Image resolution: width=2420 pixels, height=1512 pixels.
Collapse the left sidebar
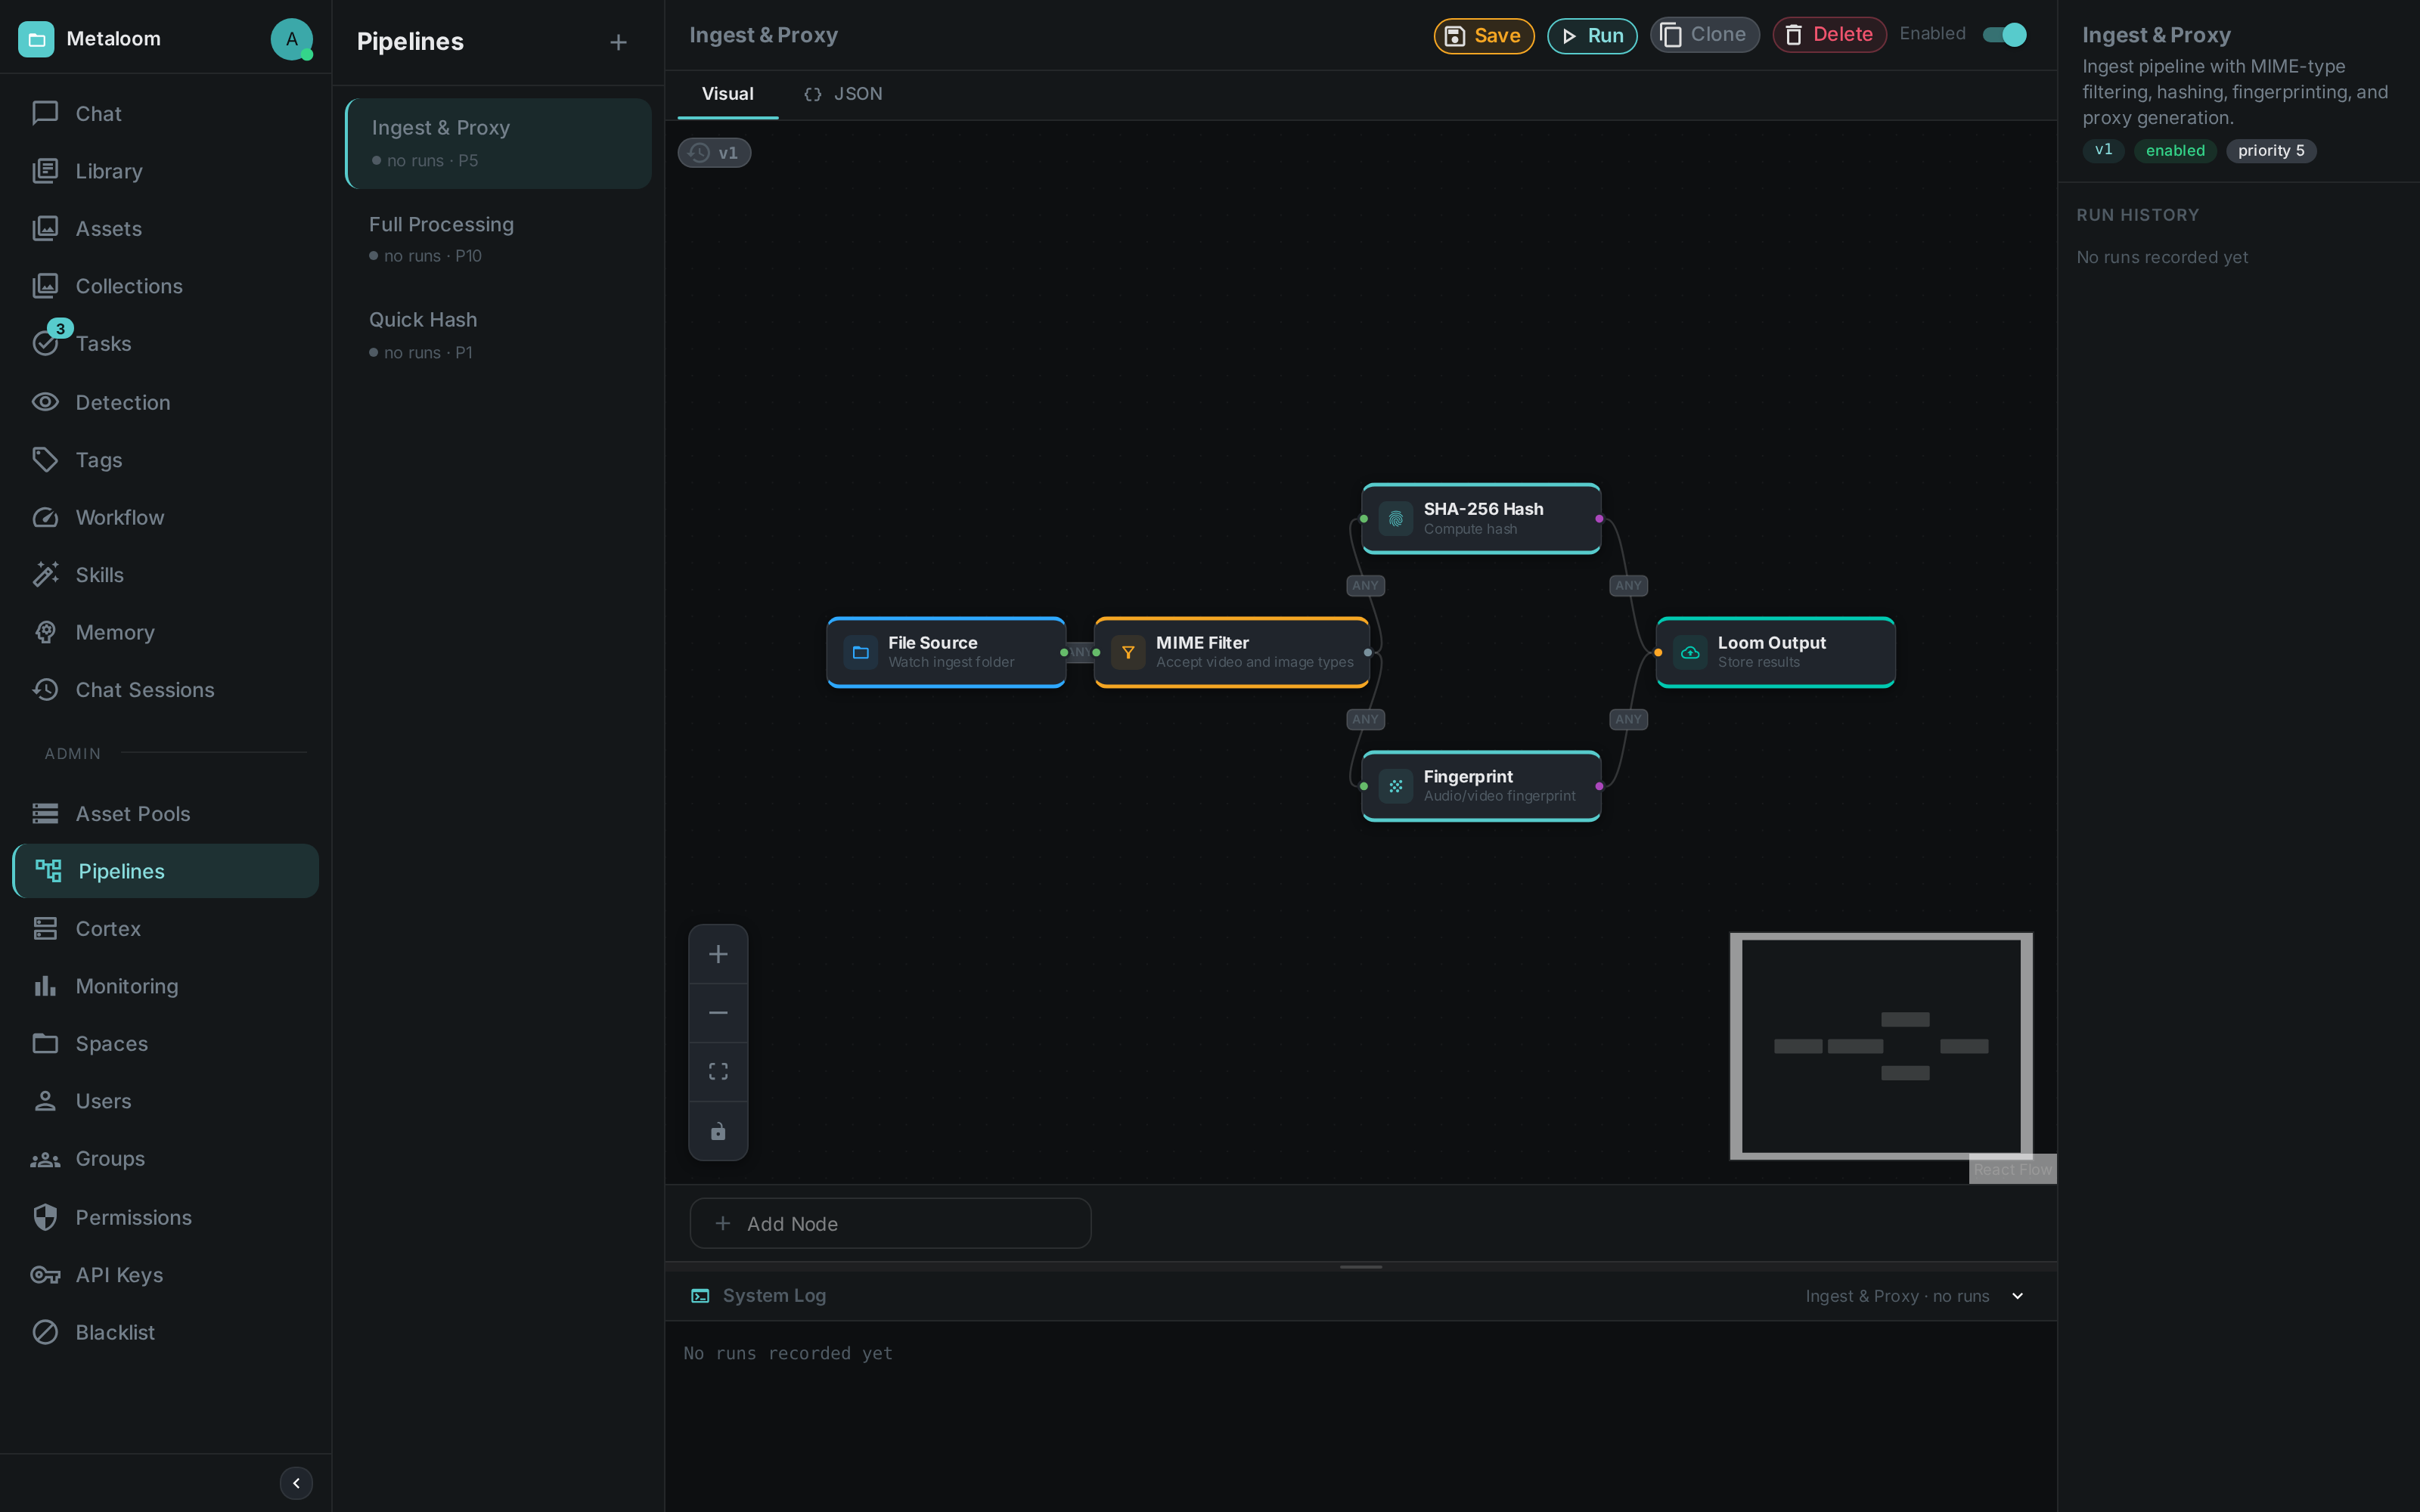296,1483
